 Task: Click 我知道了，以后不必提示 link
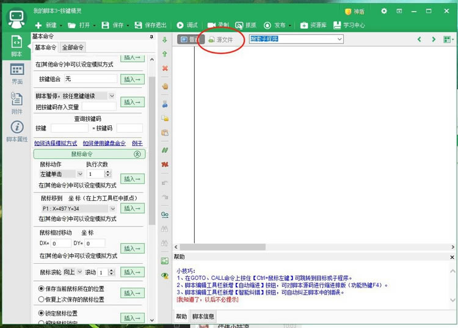pyautogui.click(x=208, y=300)
